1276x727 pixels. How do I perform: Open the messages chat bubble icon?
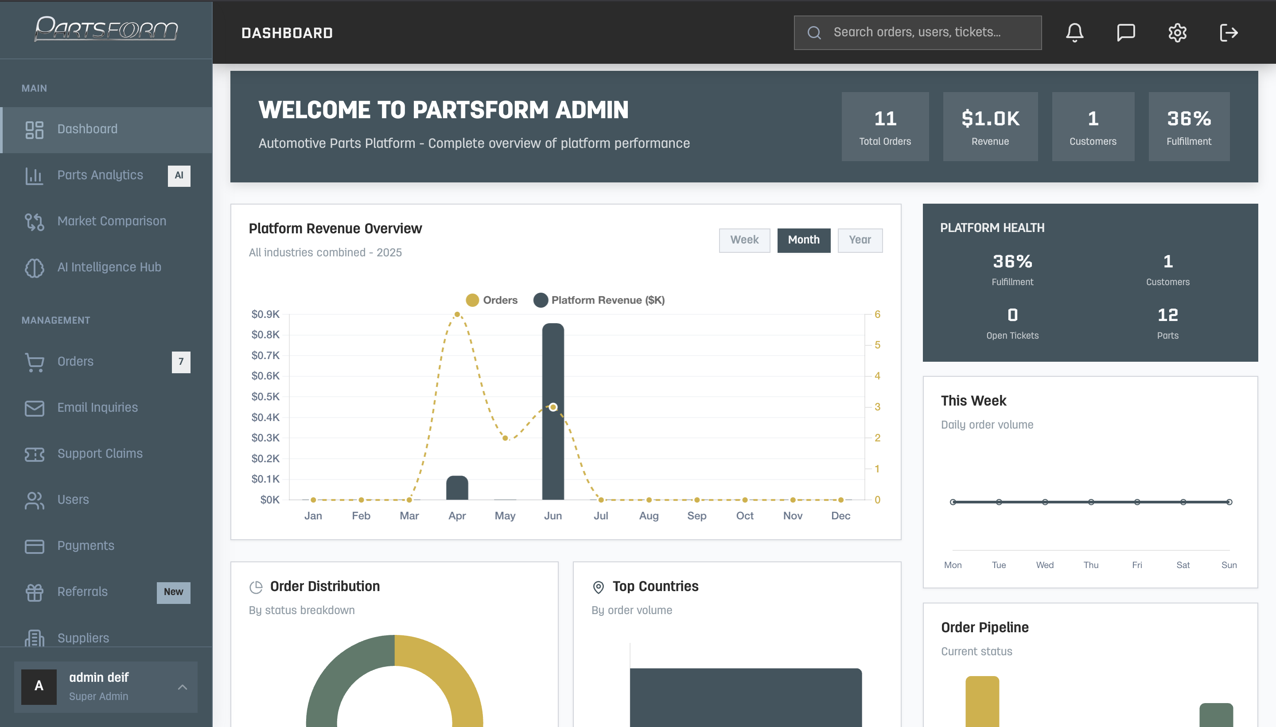coord(1126,33)
